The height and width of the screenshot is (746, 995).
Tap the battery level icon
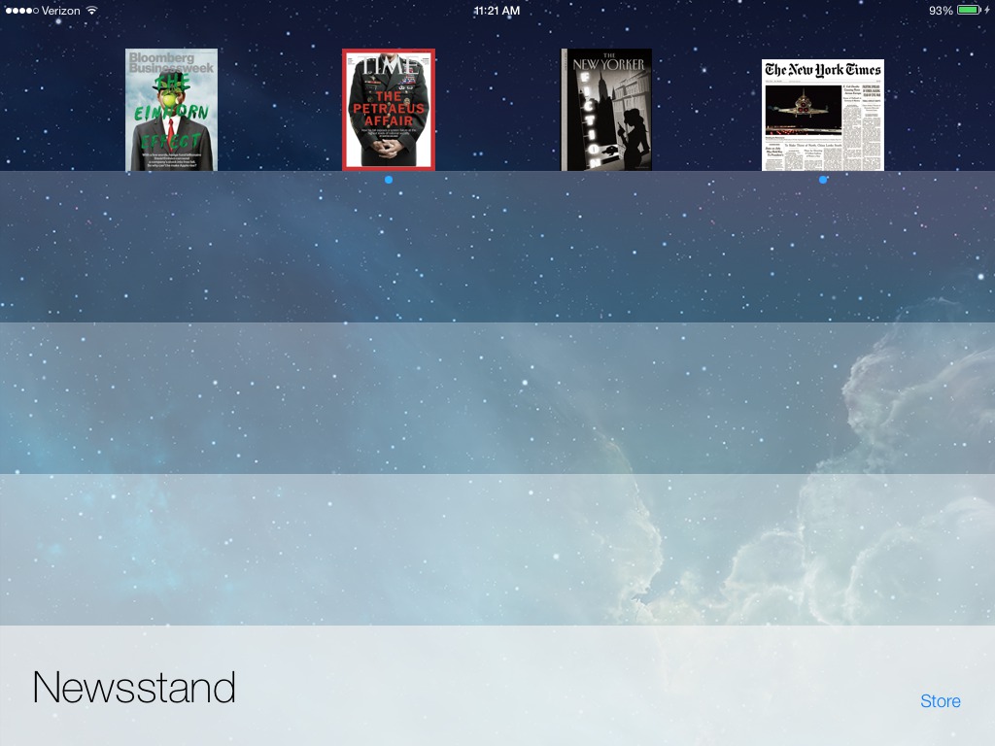click(x=967, y=11)
